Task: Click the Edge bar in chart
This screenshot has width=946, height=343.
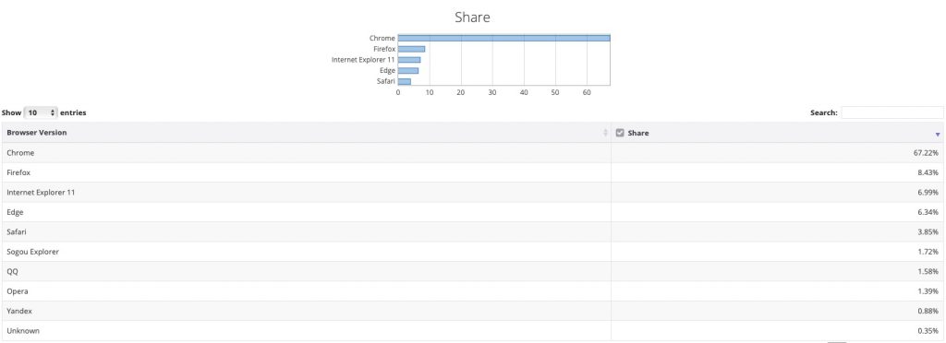Action: (x=407, y=70)
